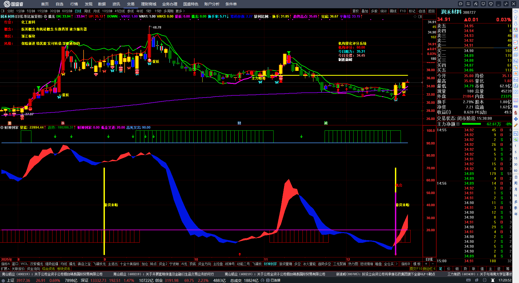Switch to the 周线 period tab
Screen dimensions: 519x283
[x=87, y=11]
